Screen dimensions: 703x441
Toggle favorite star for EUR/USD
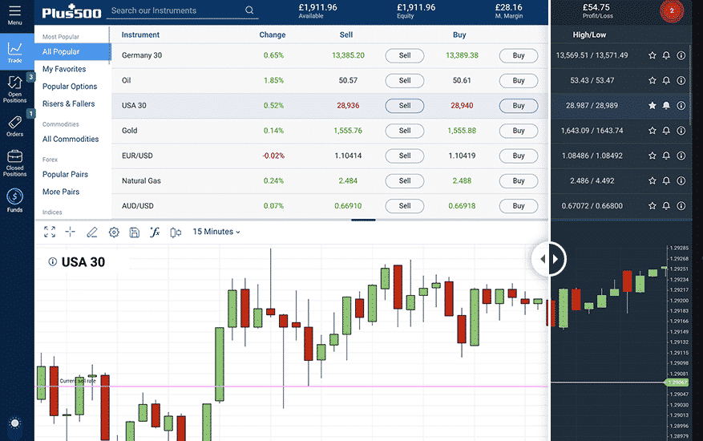click(652, 156)
